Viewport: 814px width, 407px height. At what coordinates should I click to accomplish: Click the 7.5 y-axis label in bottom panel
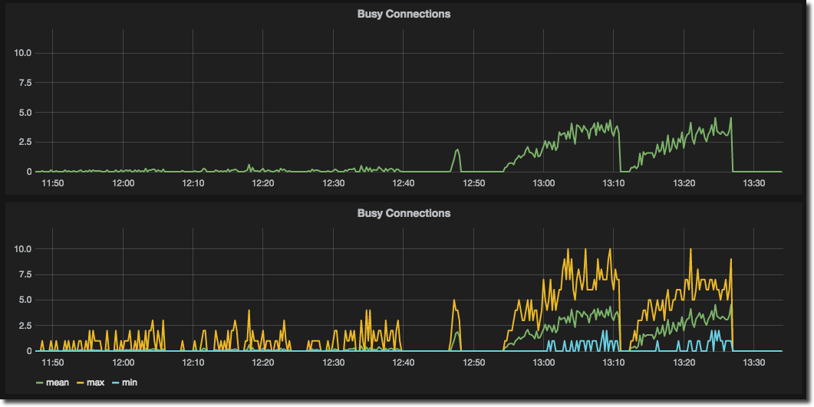click(x=25, y=274)
